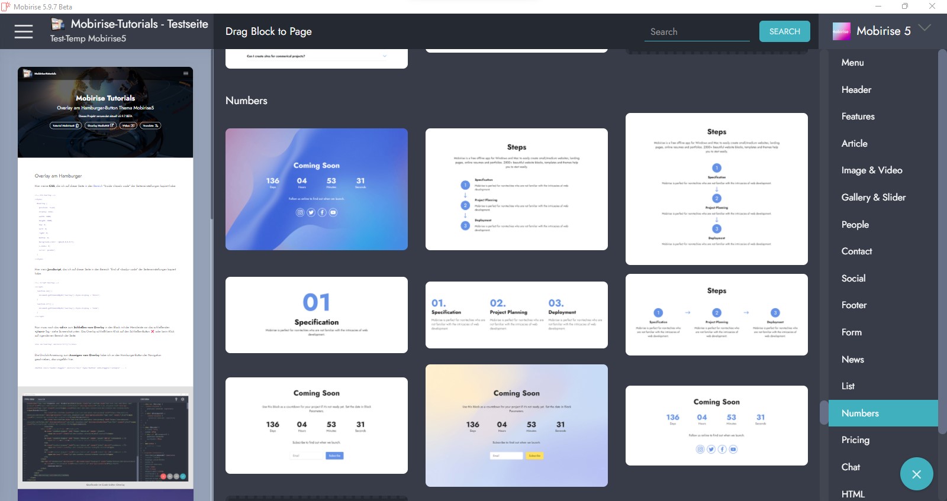This screenshot has width=947, height=501.
Task: Select white Coming Soon block with social icons
Action: tap(717, 426)
